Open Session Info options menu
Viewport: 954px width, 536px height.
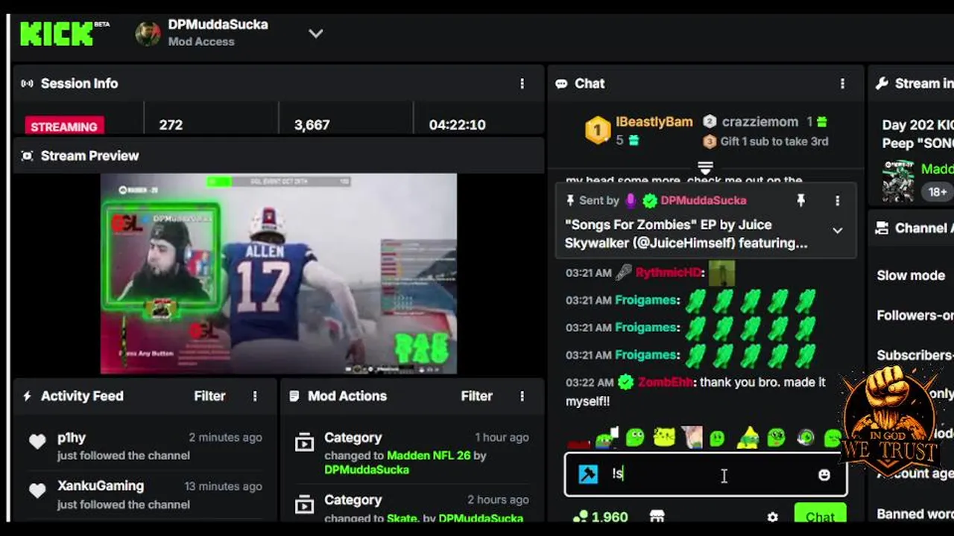coord(522,83)
